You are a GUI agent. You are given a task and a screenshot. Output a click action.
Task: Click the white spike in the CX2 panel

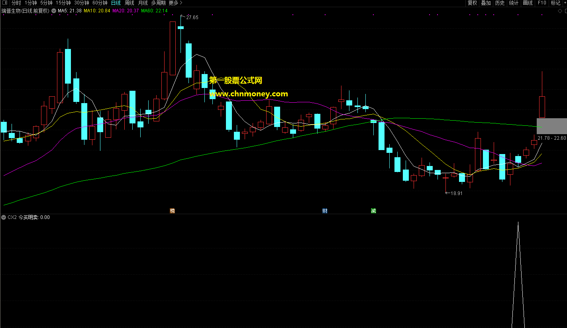[x=518, y=275]
